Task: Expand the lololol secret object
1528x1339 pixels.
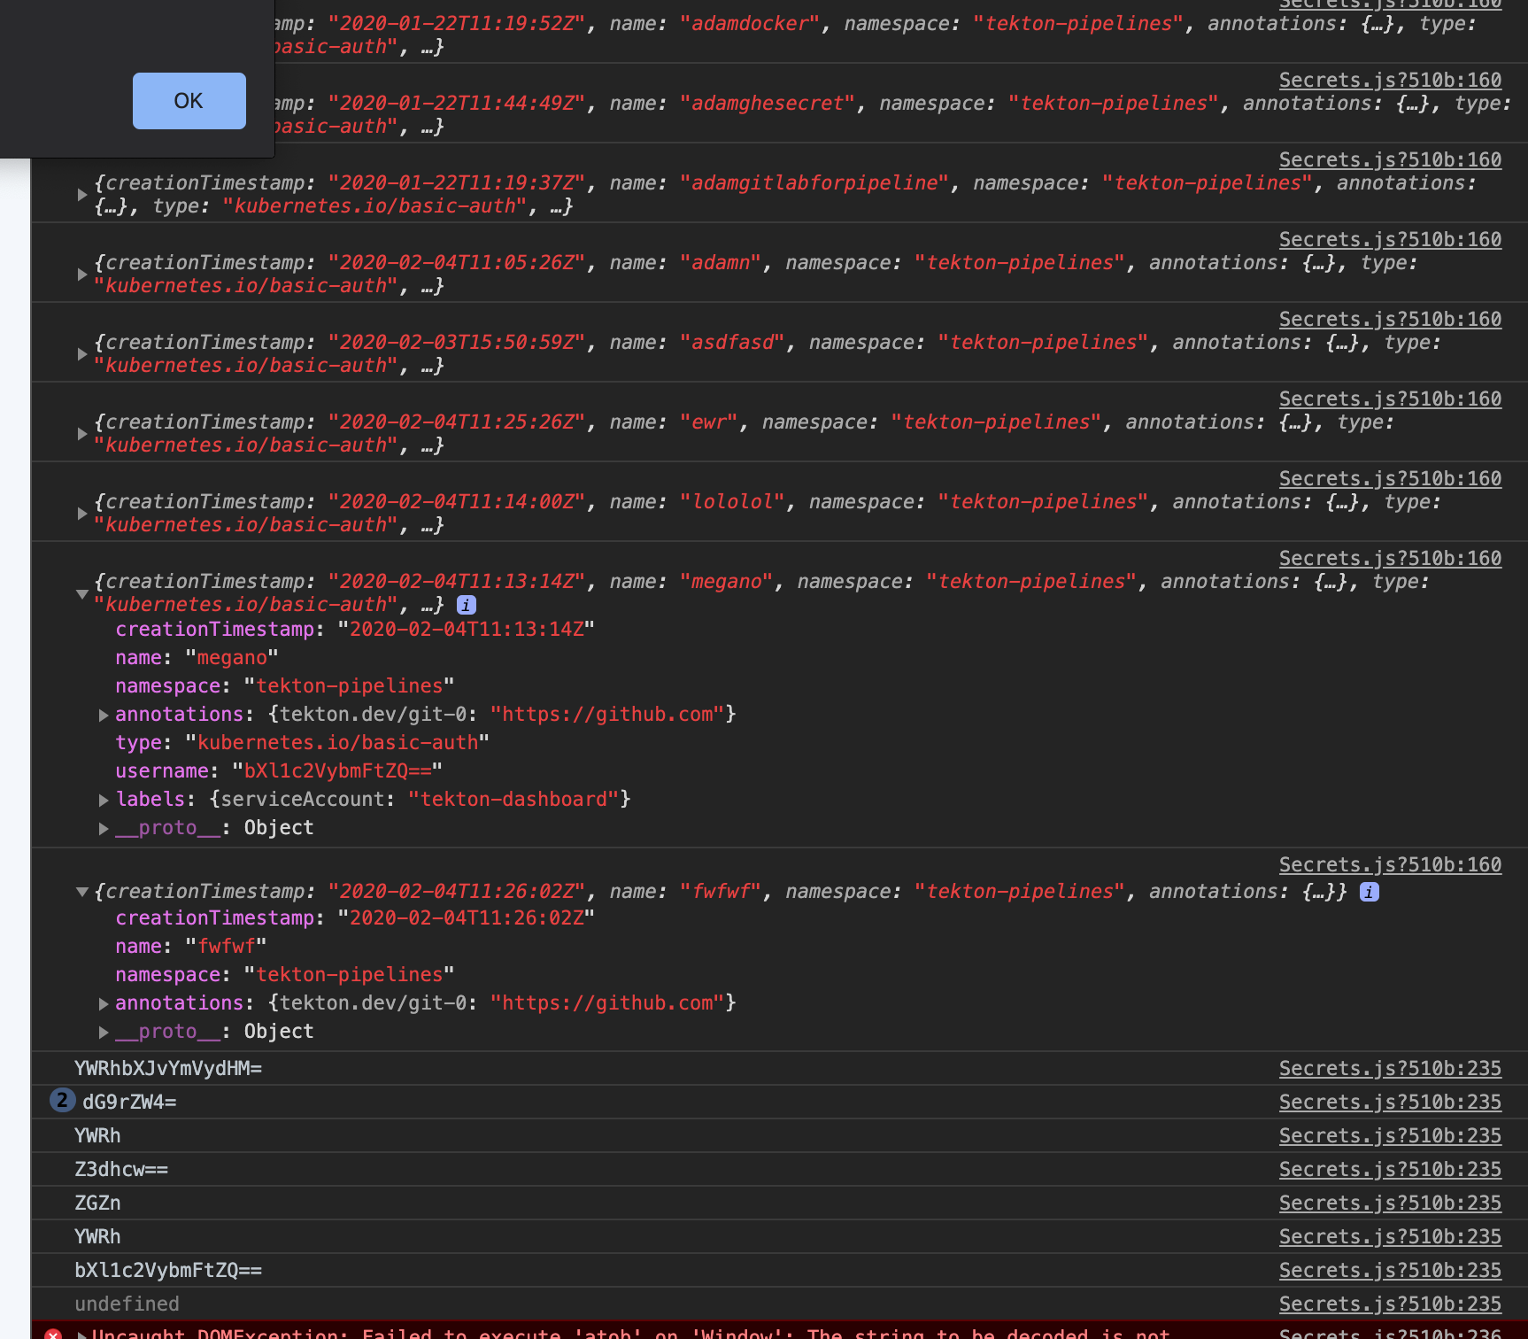Action: tap(82, 513)
